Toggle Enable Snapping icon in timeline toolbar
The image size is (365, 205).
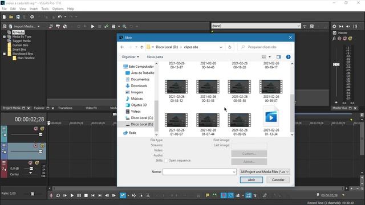pos(224,196)
